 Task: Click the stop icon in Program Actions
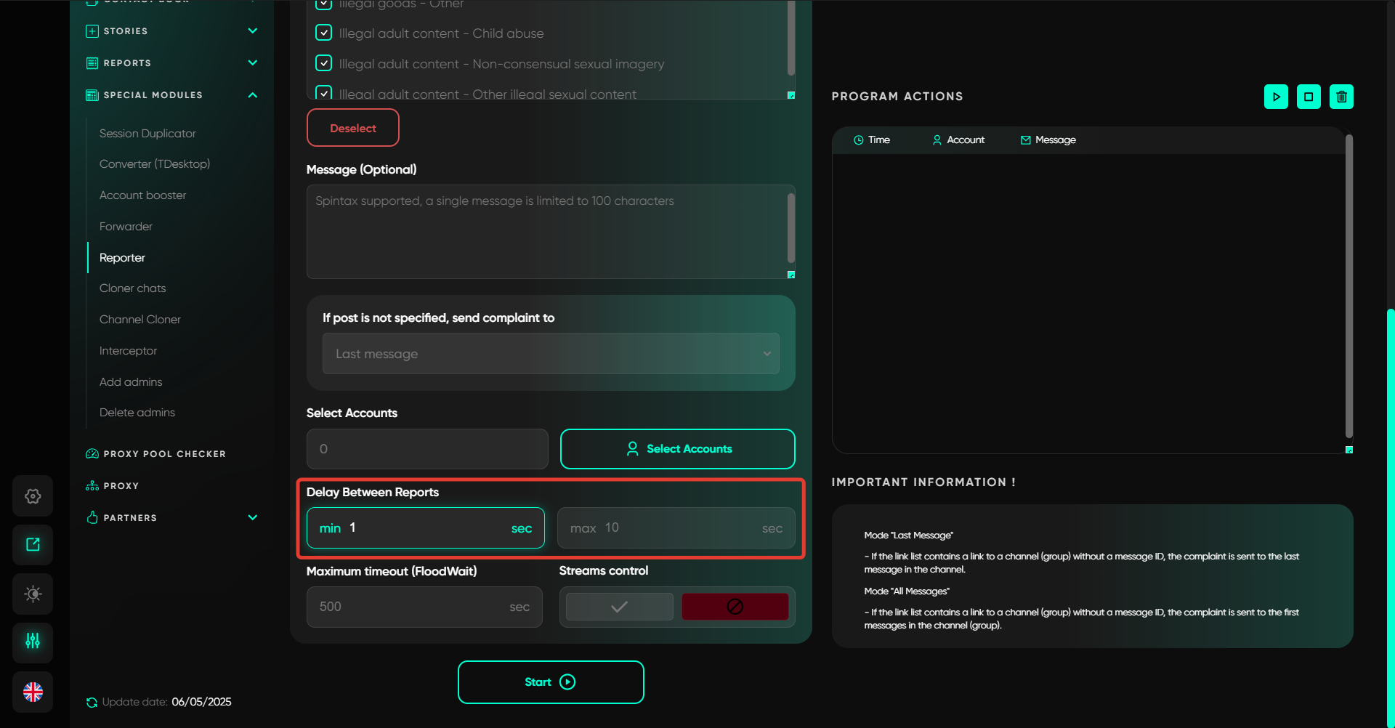tap(1309, 97)
